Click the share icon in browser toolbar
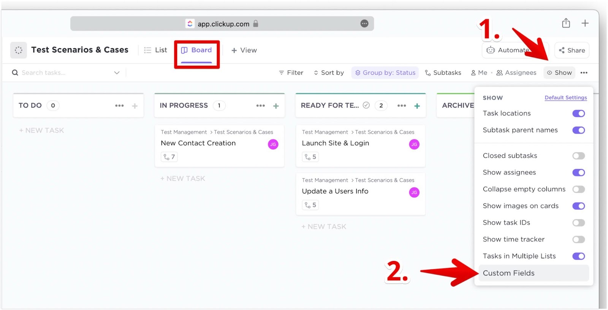 point(566,23)
